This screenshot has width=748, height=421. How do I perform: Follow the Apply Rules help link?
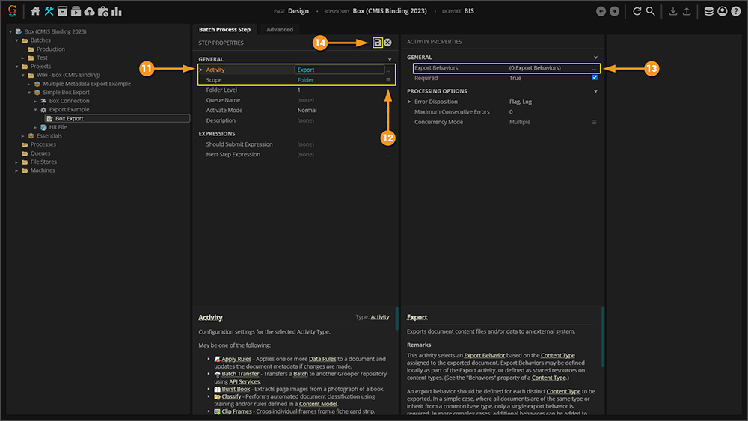tap(236, 359)
